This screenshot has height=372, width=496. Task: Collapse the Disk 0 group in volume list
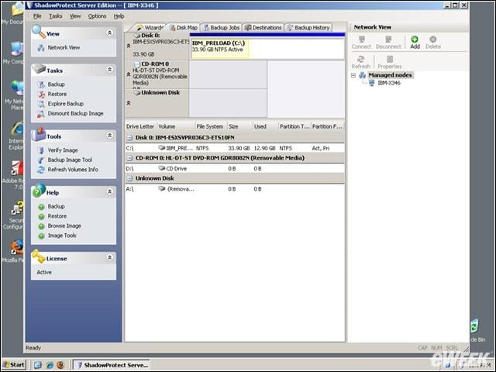tap(129, 138)
